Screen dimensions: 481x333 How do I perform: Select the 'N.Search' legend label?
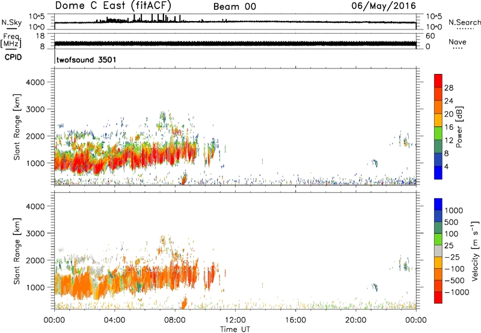[x=464, y=22]
